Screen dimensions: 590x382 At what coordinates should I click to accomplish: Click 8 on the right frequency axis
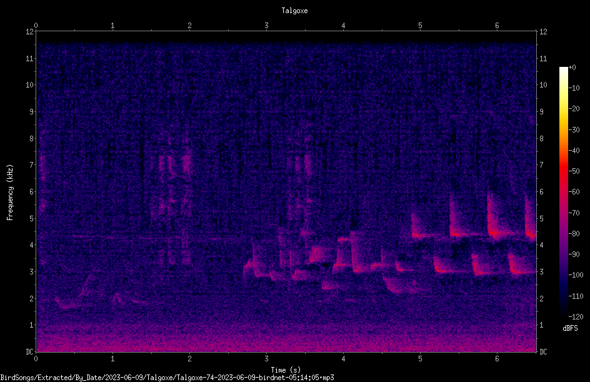(541, 139)
